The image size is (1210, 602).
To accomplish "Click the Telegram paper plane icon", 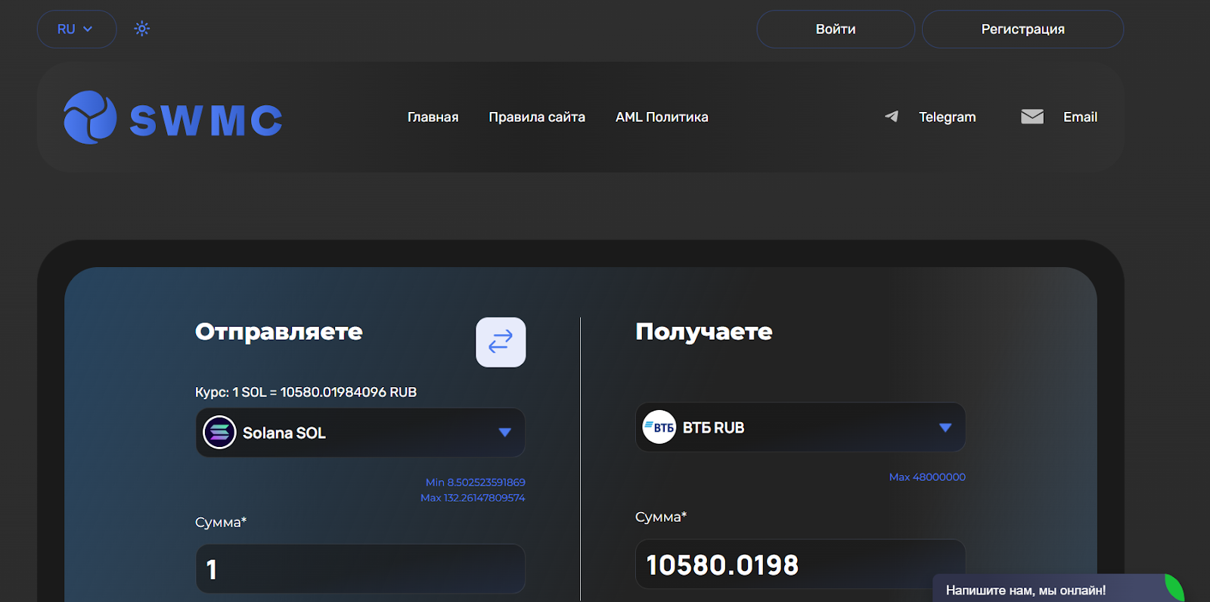I will 892,116.
